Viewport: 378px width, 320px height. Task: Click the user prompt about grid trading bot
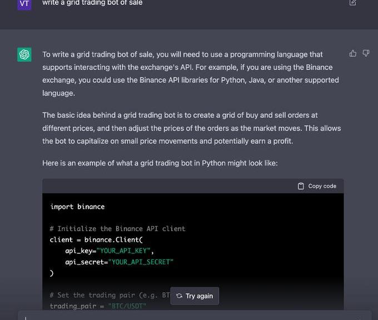click(x=92, y=3)
